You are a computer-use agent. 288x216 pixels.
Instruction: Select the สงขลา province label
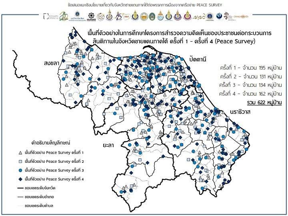52,63
